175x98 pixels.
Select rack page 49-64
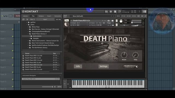tap(134, 16)
